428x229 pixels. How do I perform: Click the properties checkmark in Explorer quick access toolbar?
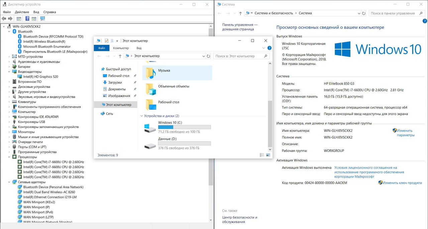(x=107, y=41)
